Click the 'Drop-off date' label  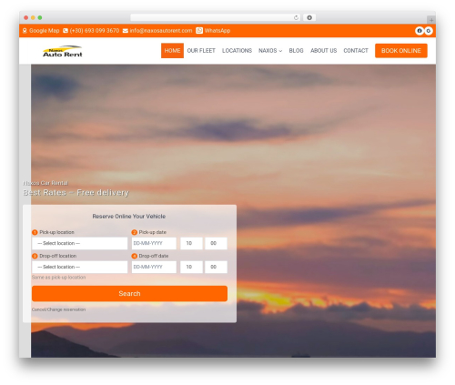click(154, 256)
